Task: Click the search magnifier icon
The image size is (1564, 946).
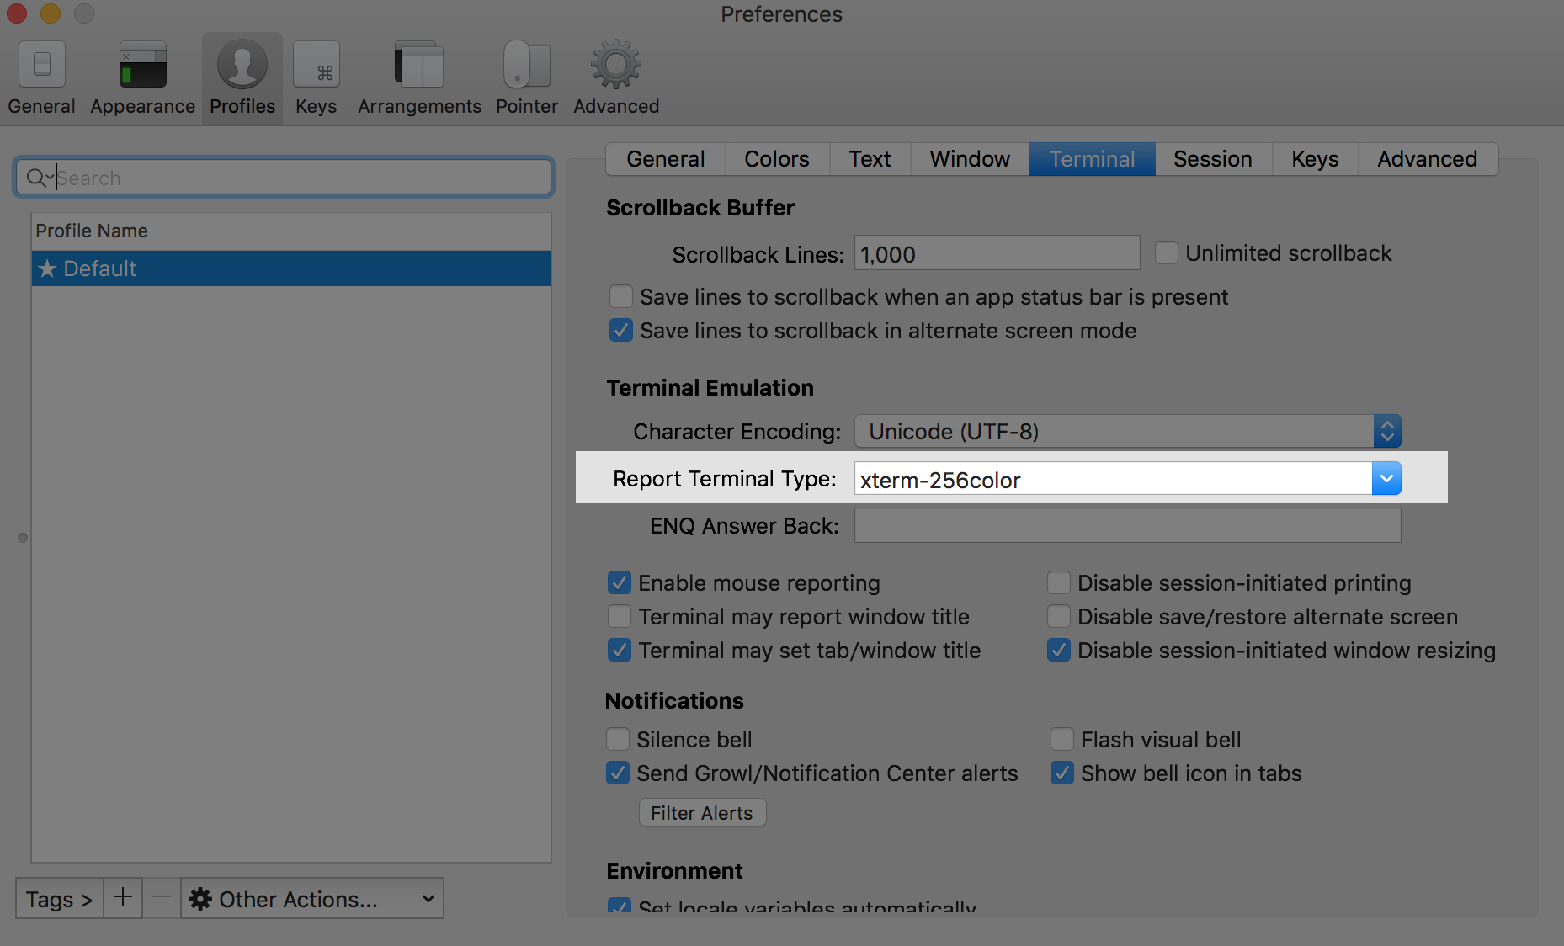Action: 36,178
